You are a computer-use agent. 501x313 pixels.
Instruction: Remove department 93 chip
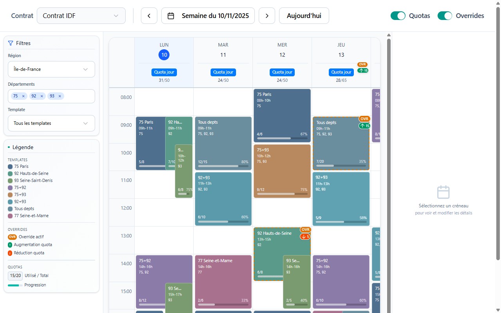59,96
